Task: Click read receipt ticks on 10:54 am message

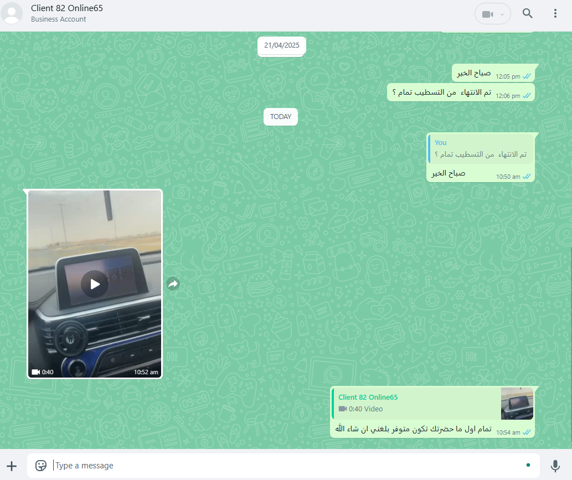Action: pyautogui.click(x=527, y=432)
